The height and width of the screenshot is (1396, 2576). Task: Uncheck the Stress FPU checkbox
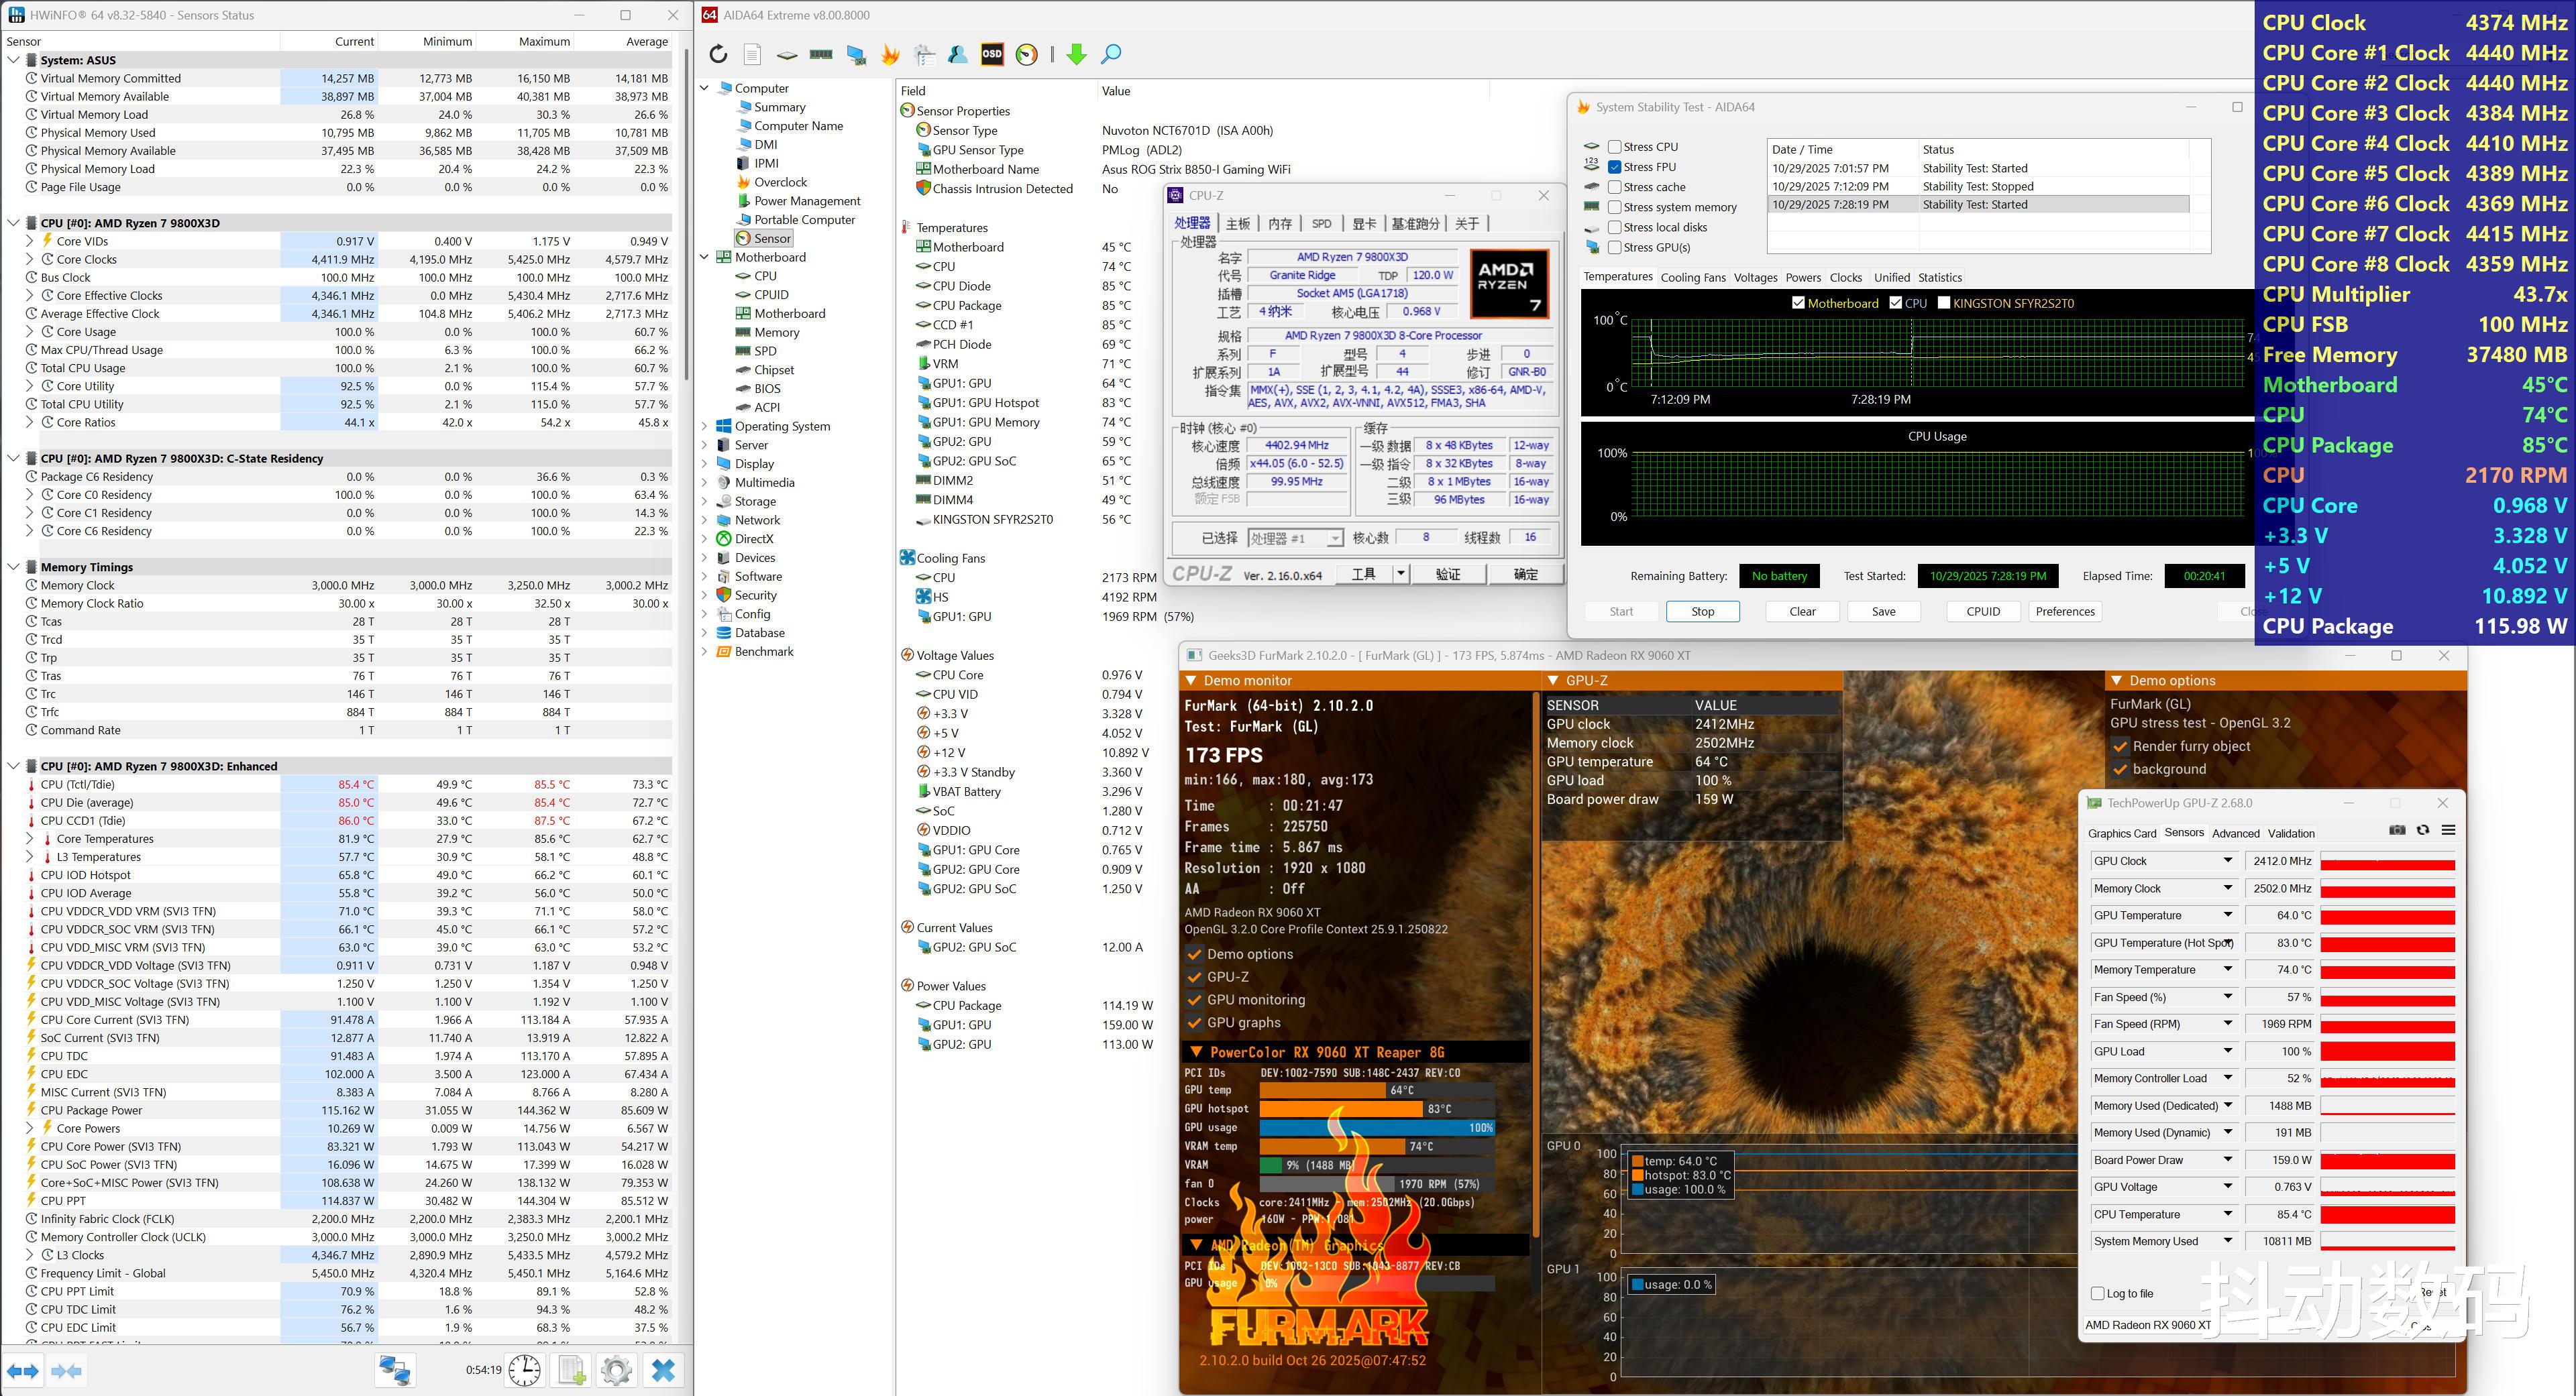(x=1614, y=167)
